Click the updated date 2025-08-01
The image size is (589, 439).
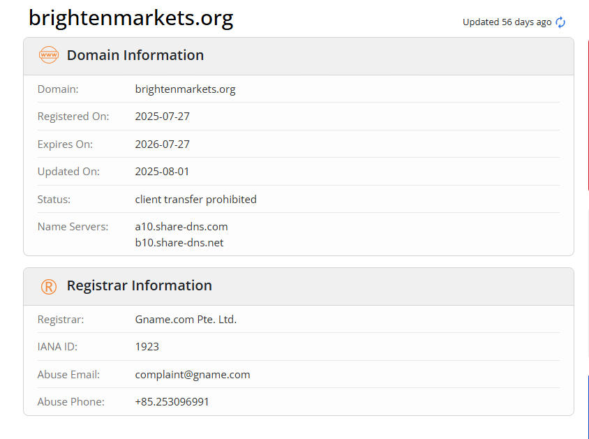[162, 172]
